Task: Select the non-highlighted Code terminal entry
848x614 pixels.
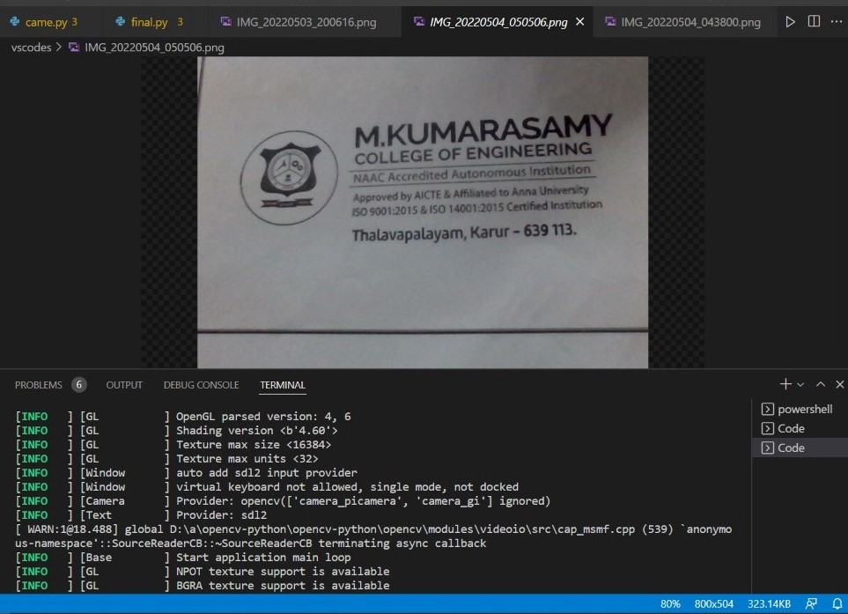Action: pos(800,428)
